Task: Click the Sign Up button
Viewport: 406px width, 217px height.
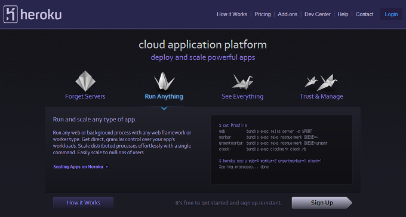Action: pos(322,203)
